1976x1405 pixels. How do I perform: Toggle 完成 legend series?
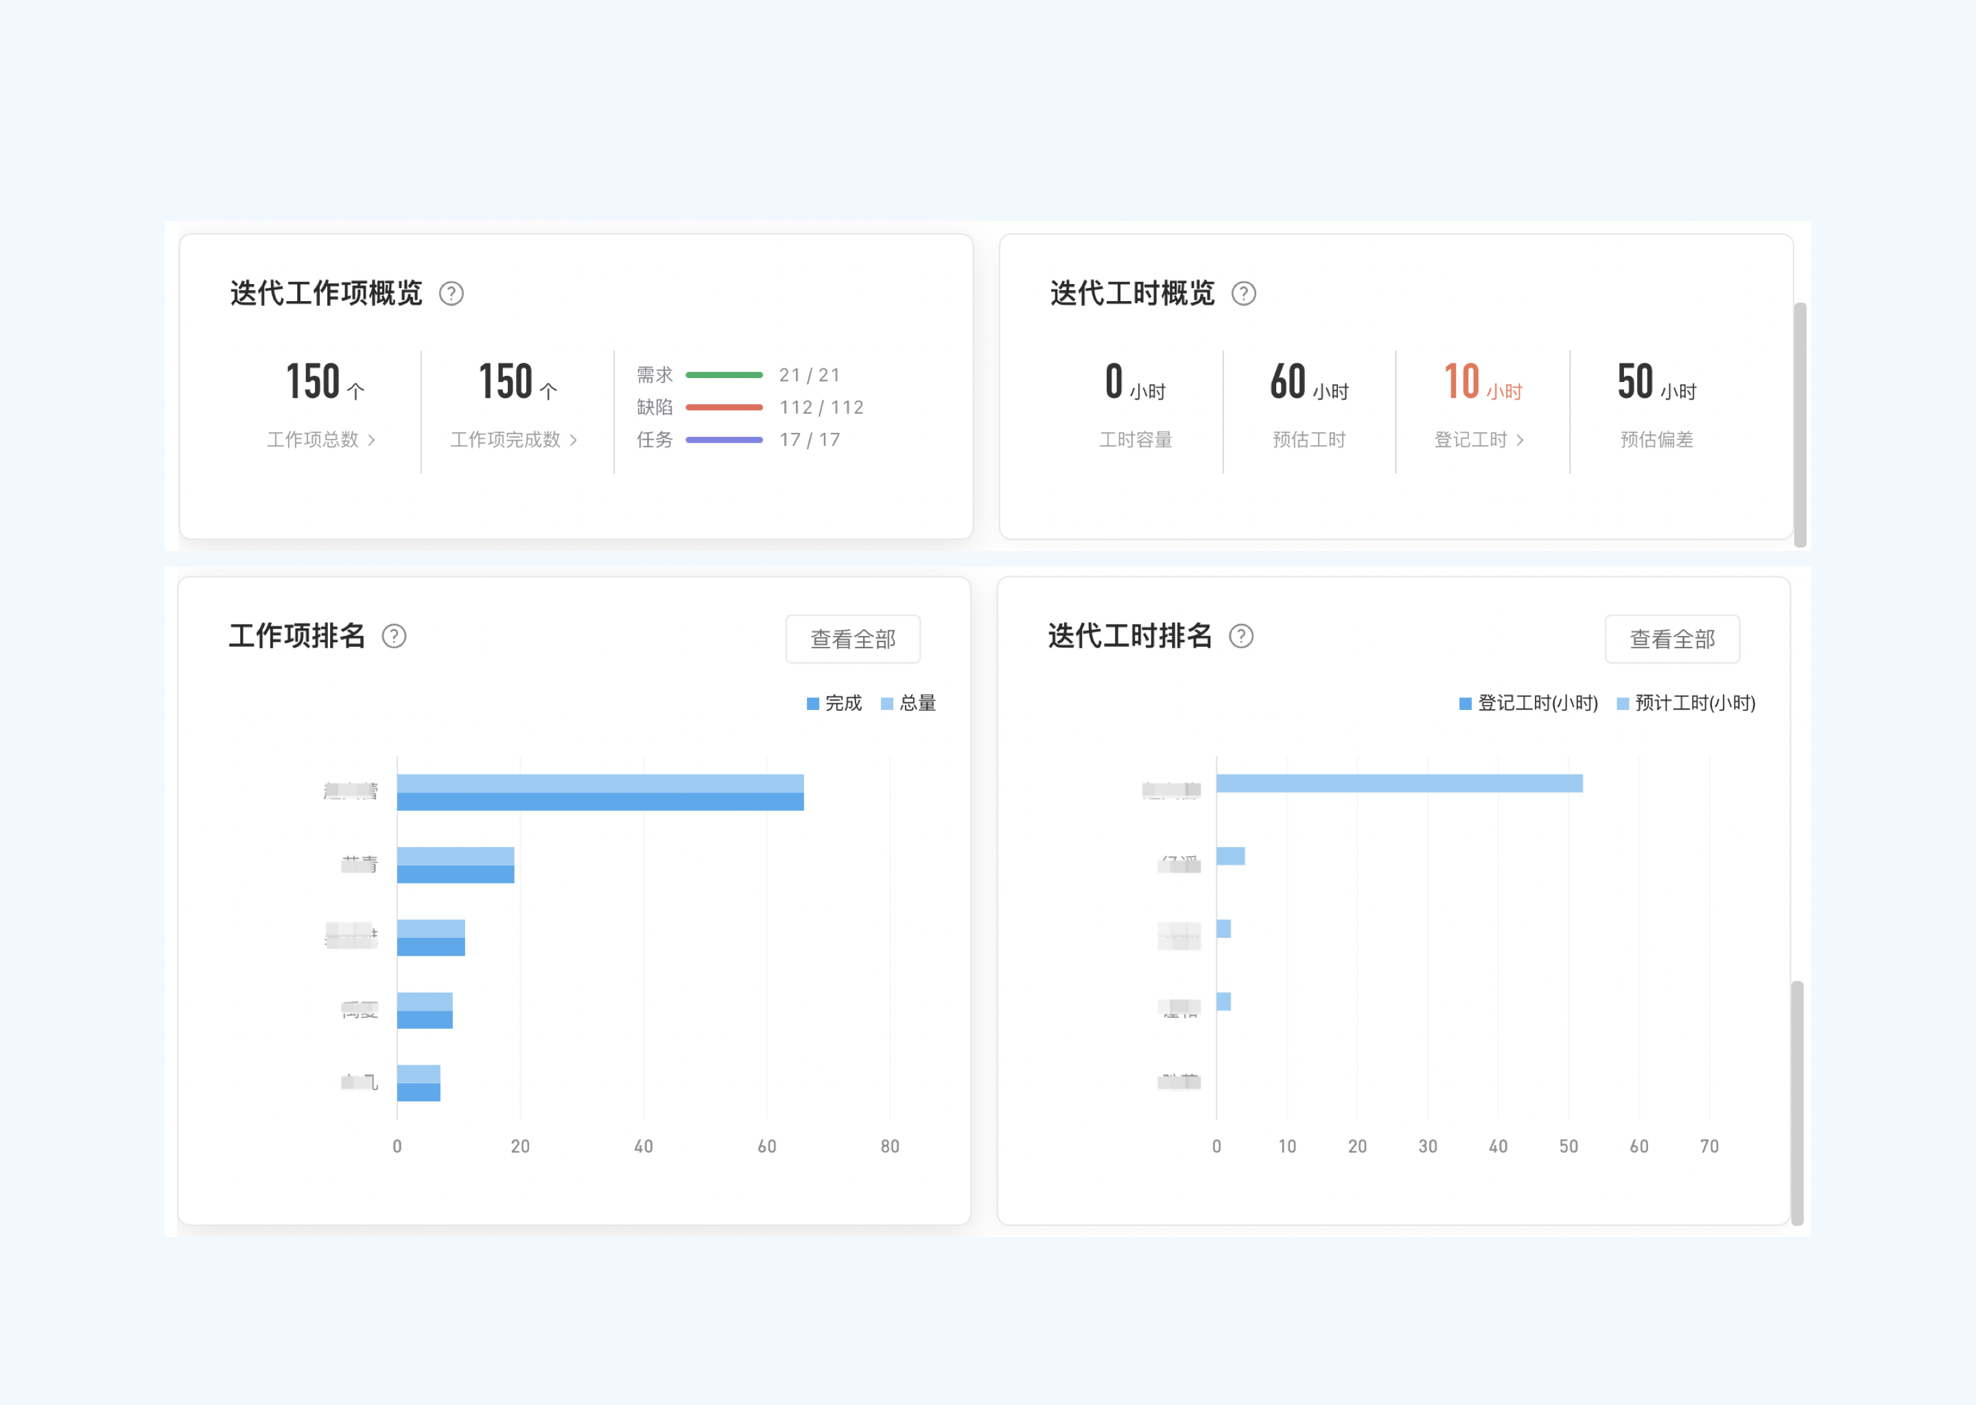coord(834,703)
